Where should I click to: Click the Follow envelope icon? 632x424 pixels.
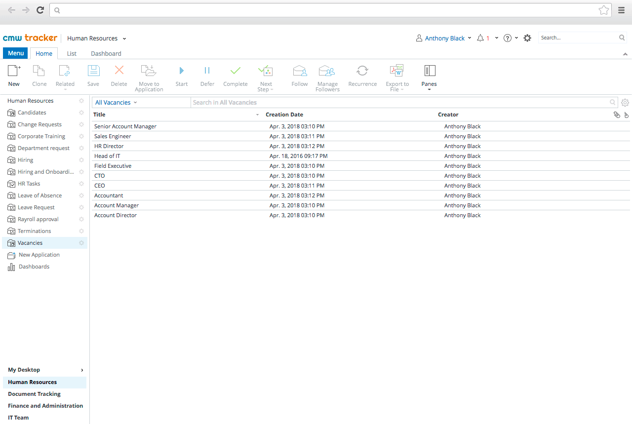300,71
